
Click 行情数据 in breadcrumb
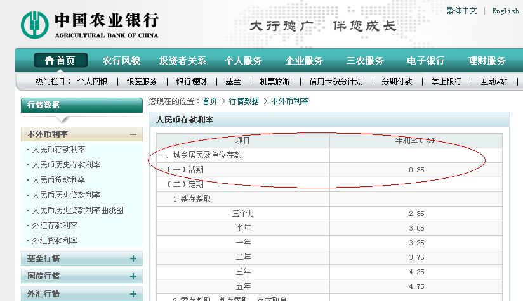coord(244,101)
